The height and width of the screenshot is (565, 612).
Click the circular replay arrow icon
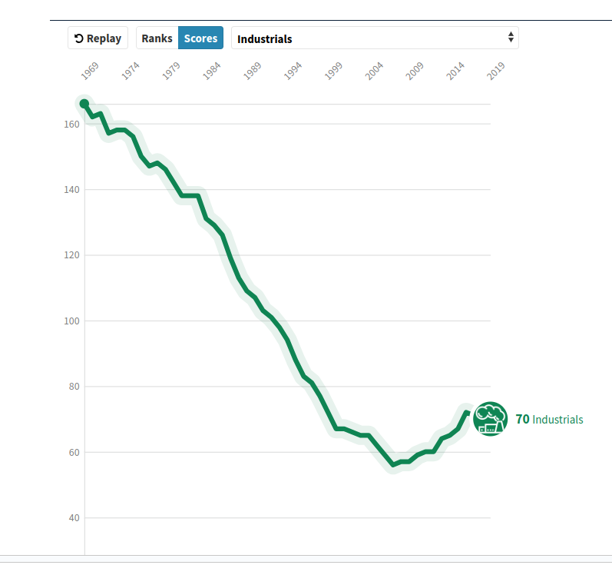(78, 38)
